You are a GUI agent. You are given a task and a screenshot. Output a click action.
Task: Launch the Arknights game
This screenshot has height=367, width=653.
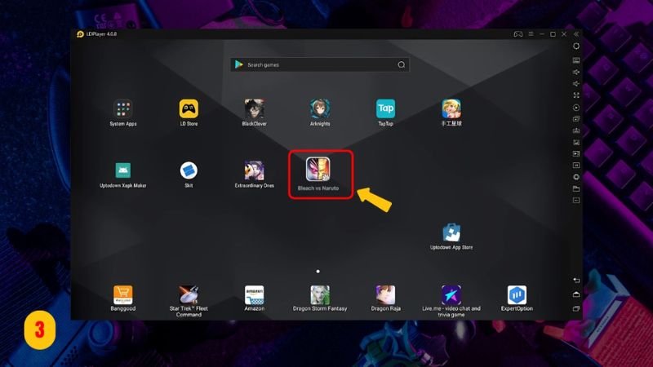[x=319, y=108]
